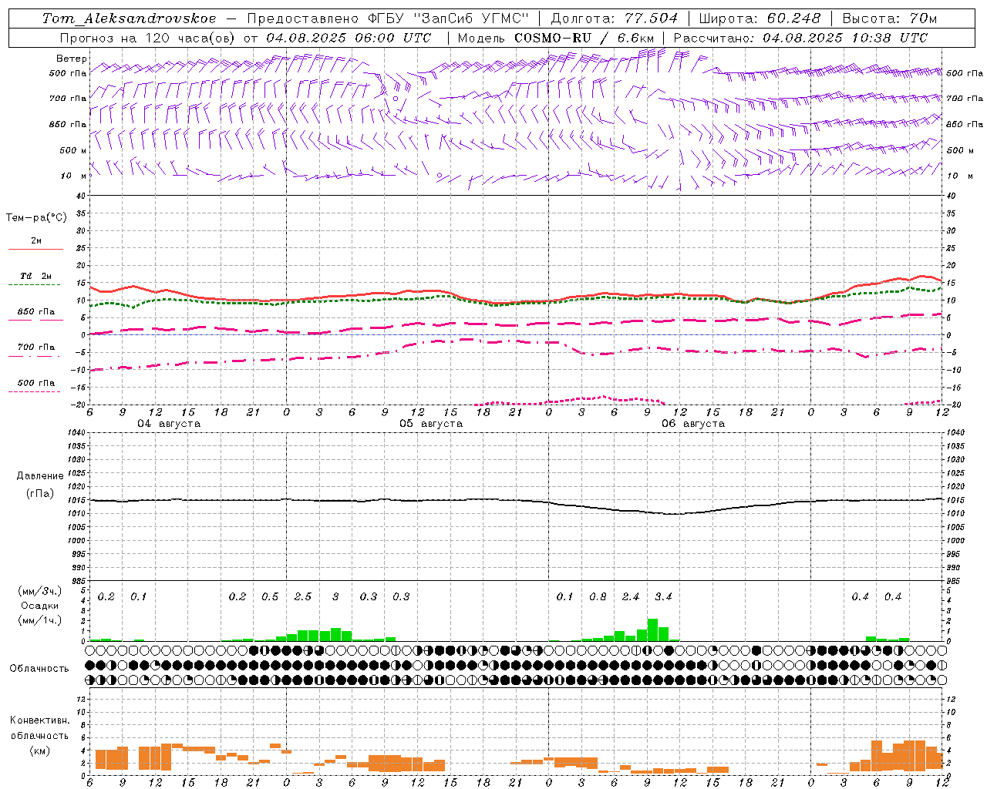Click the elevation text "Высота: 70м"

890,18
